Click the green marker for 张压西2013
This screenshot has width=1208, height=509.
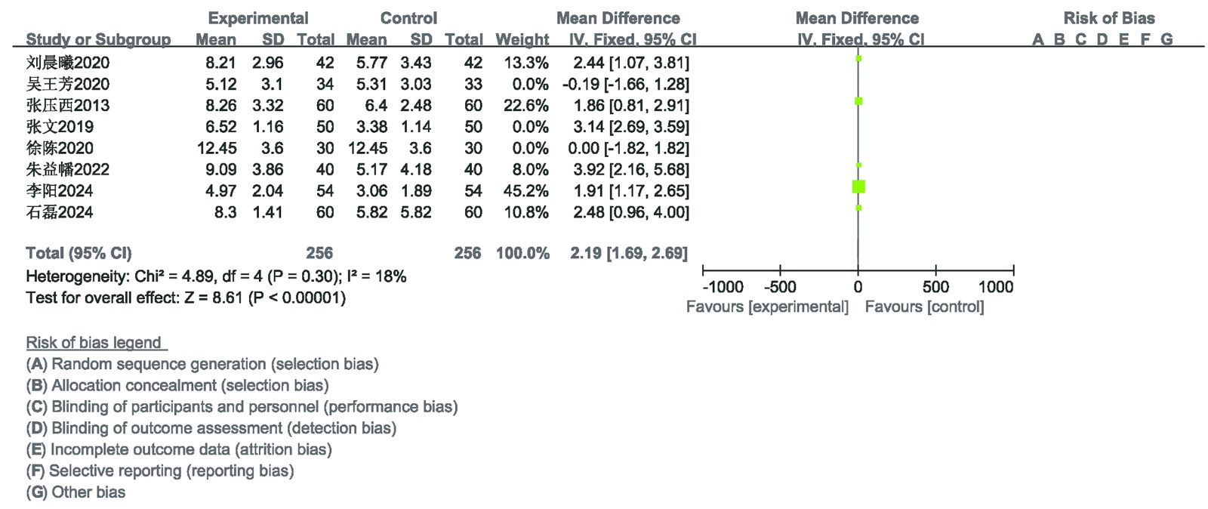(x=858, y=101)
